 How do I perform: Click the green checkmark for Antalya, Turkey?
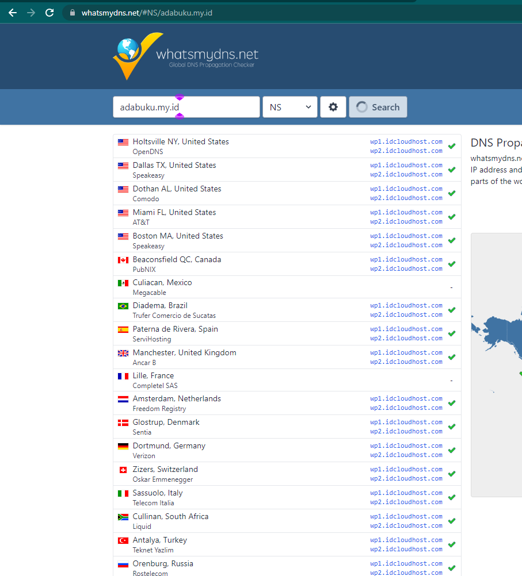[452, 544]
